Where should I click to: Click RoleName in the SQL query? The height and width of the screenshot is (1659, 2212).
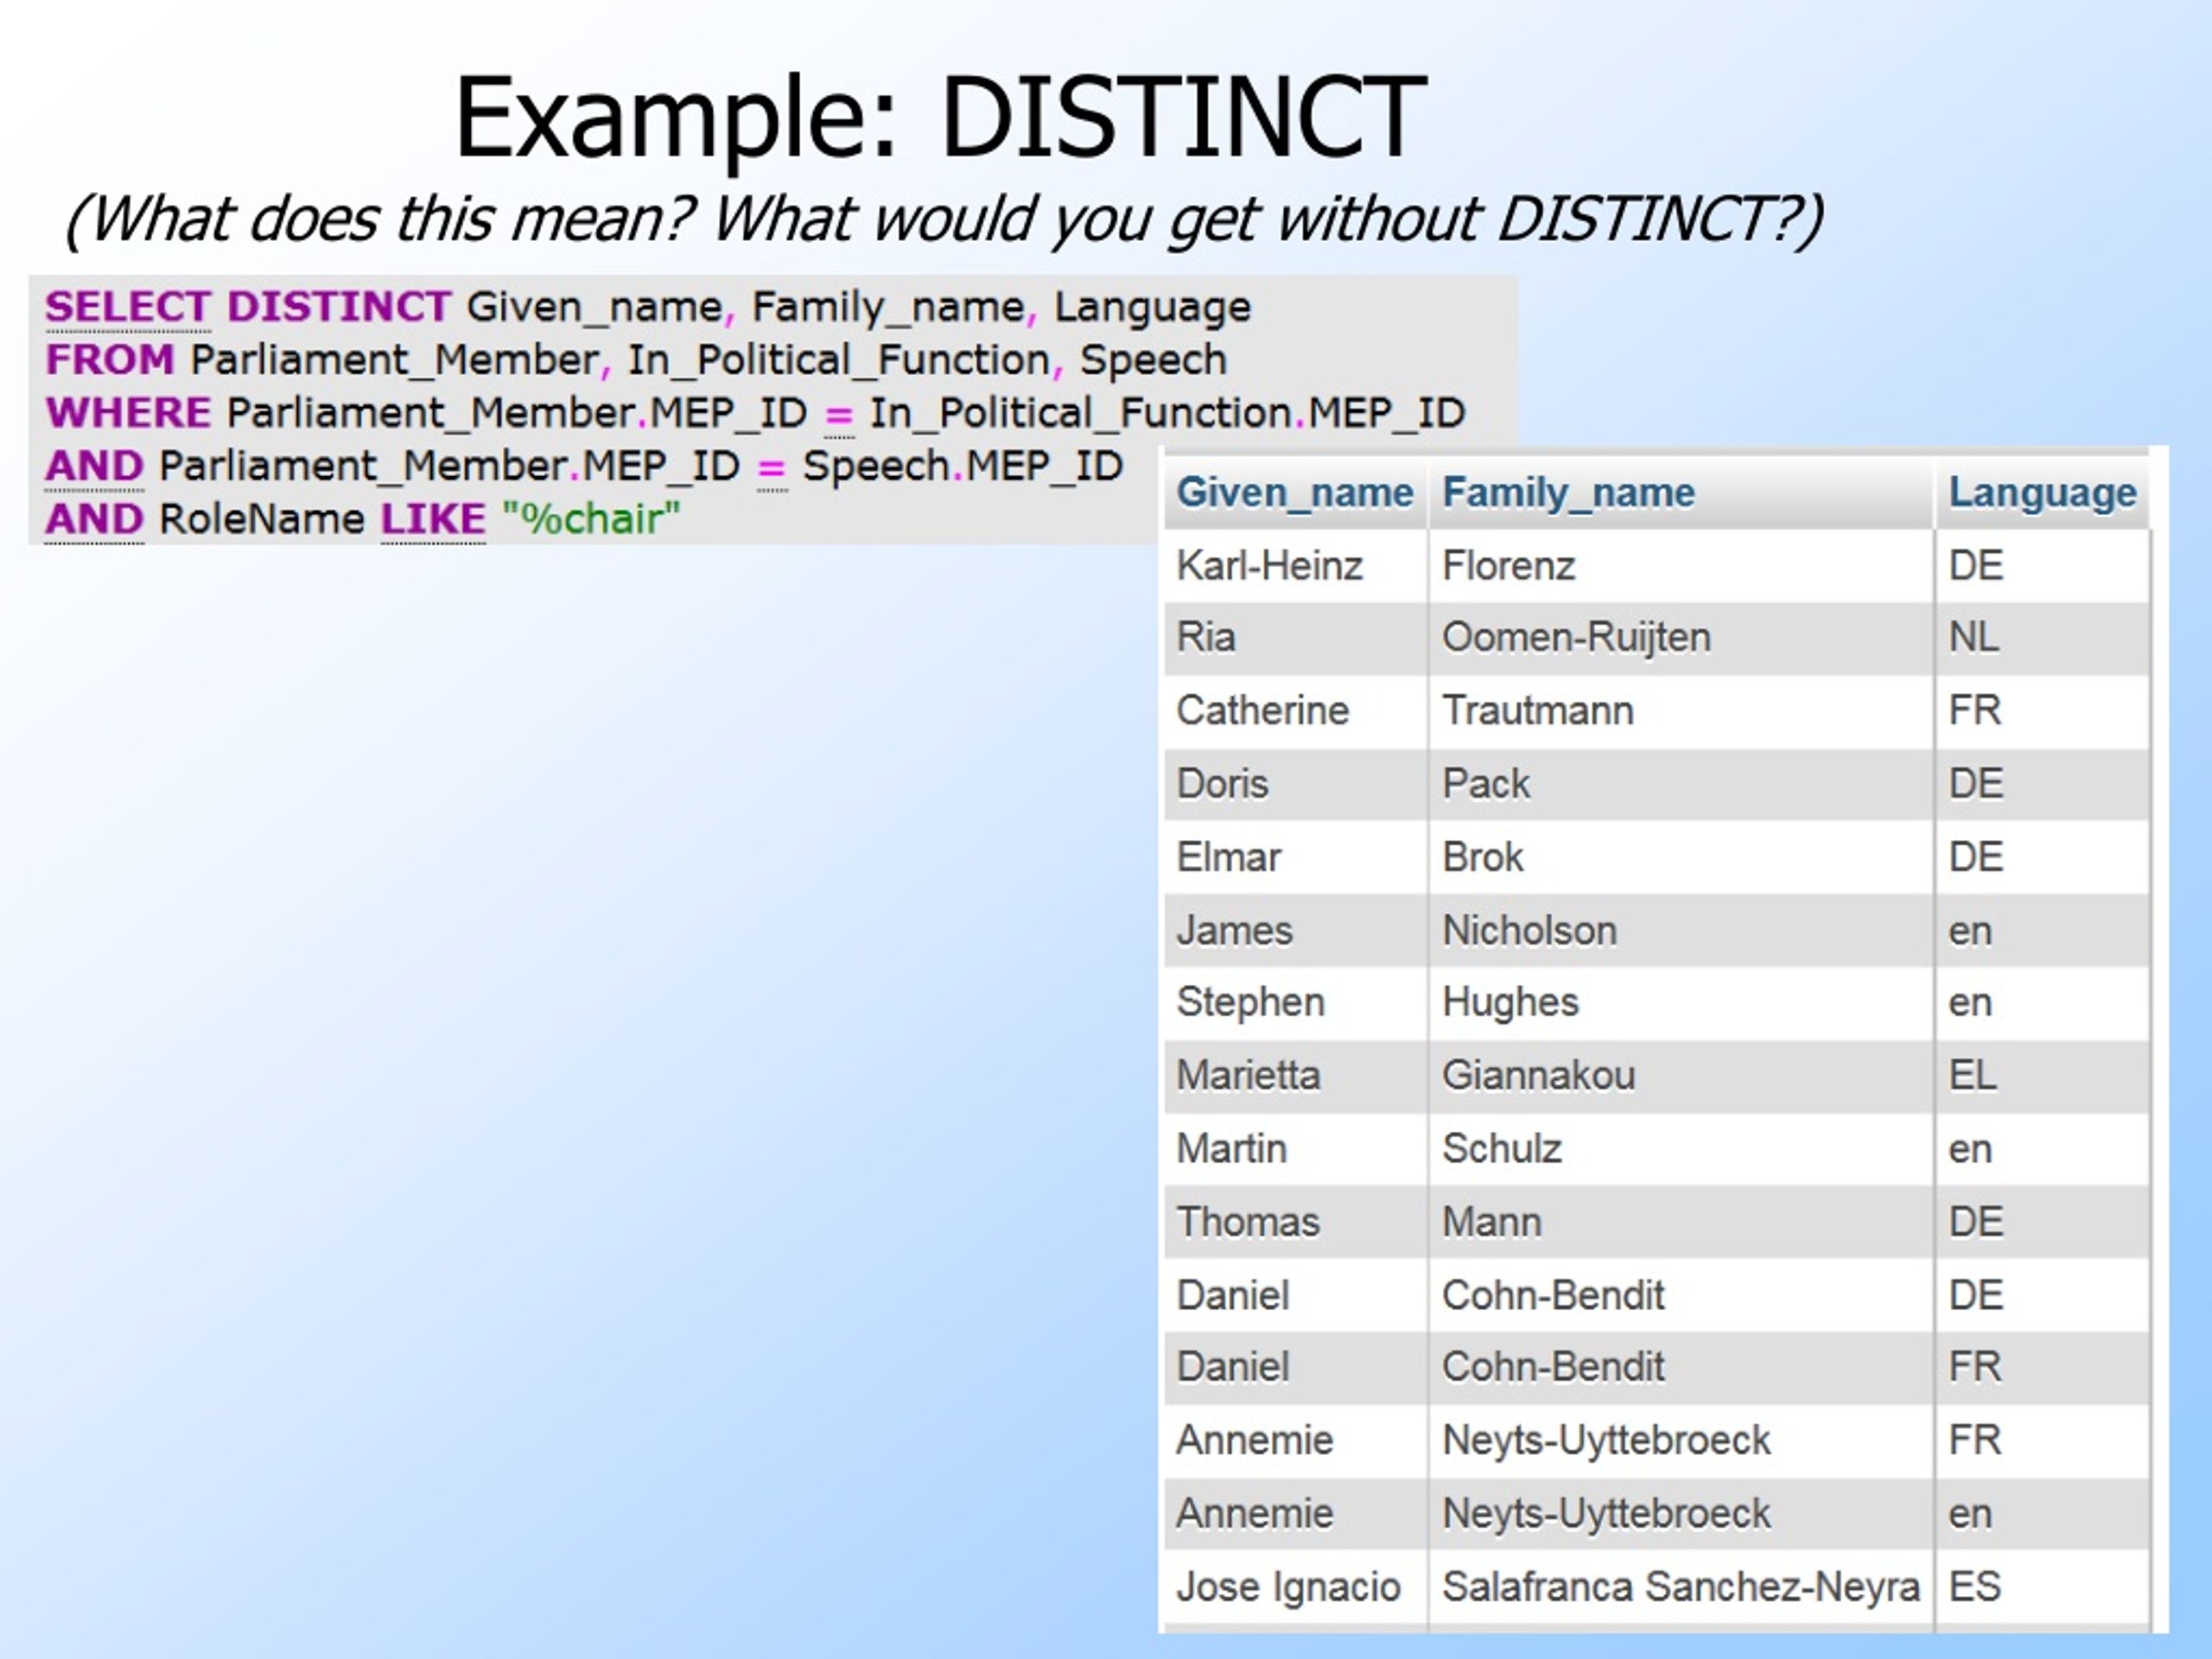coord(262,519)
